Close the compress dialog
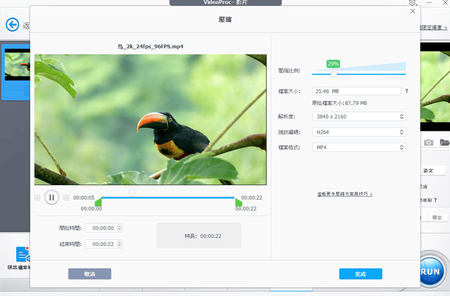This screenshot has width=450, height=296. (412, 11)
